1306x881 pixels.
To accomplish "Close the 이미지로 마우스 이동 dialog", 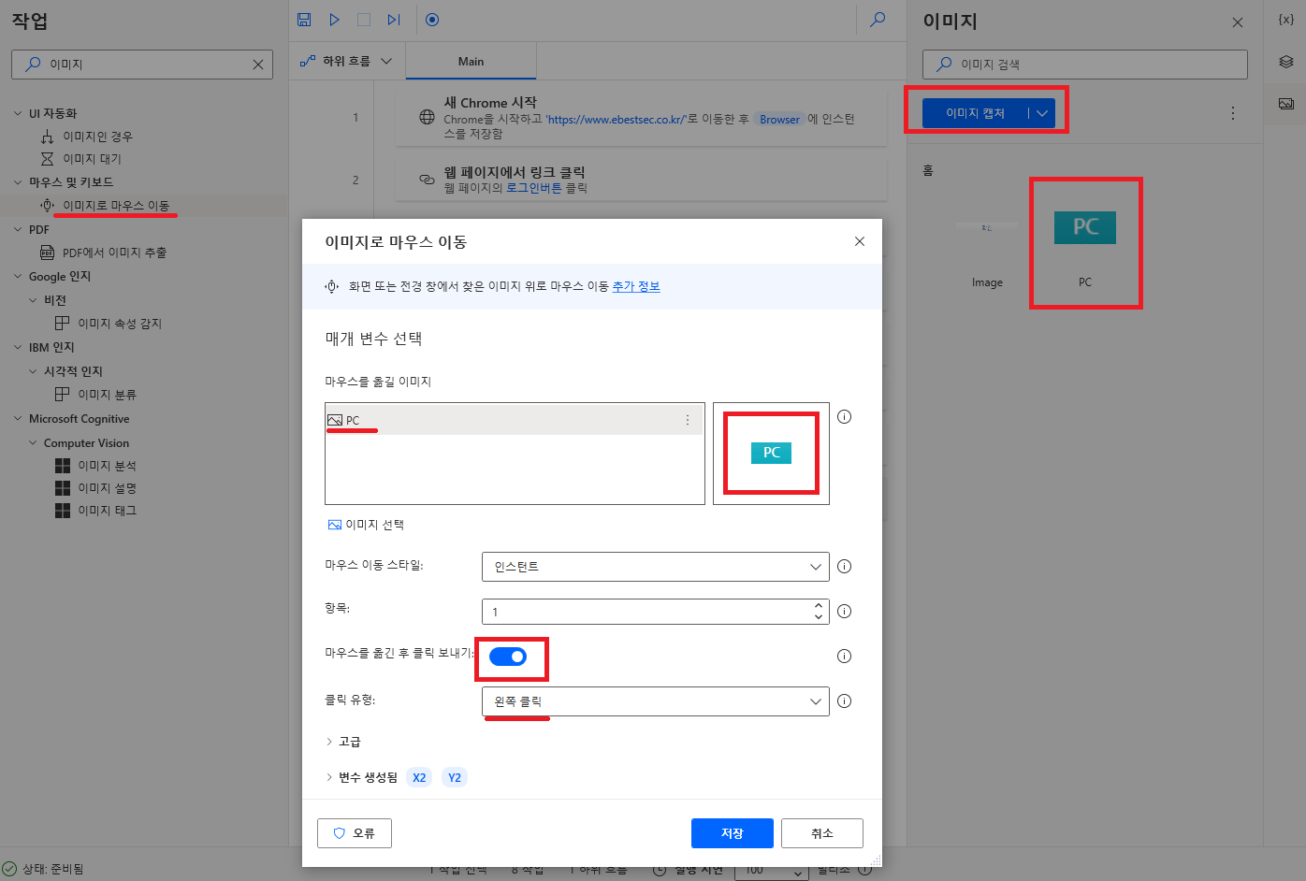I will (860, 241).
